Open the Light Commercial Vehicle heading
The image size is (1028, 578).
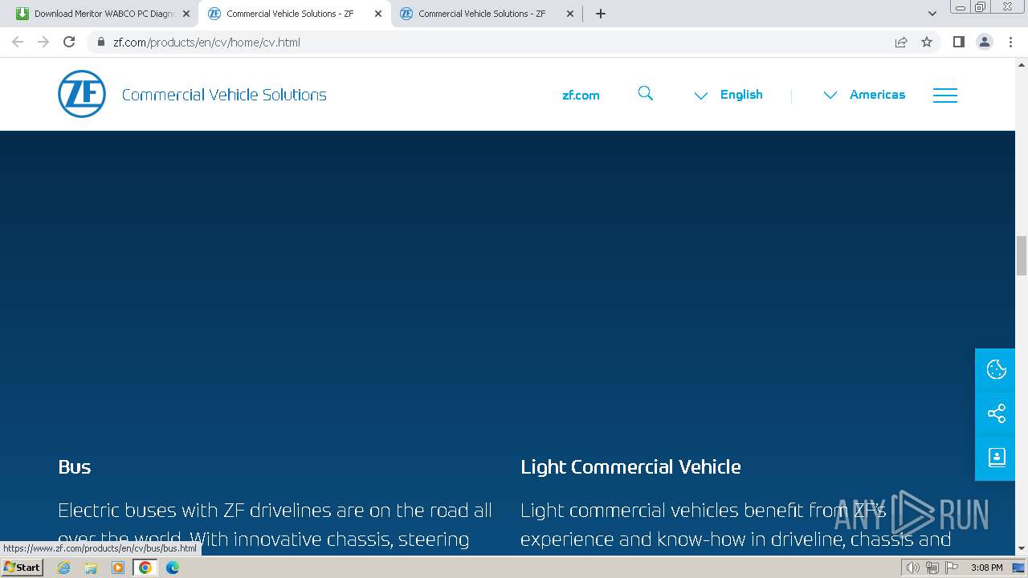pos(630,466)
